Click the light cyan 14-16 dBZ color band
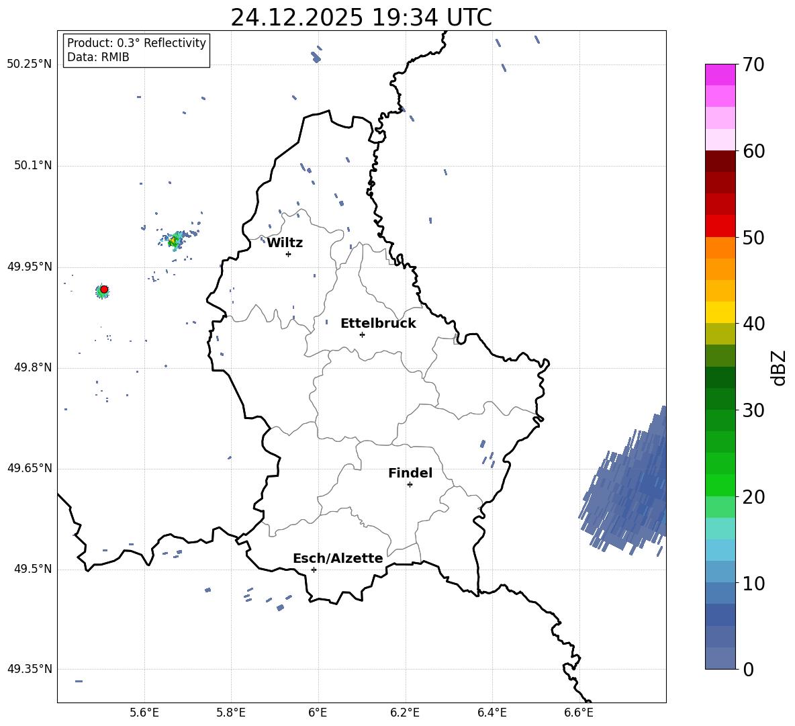Viewport: 795px width, 726px height. click(720, 529)
